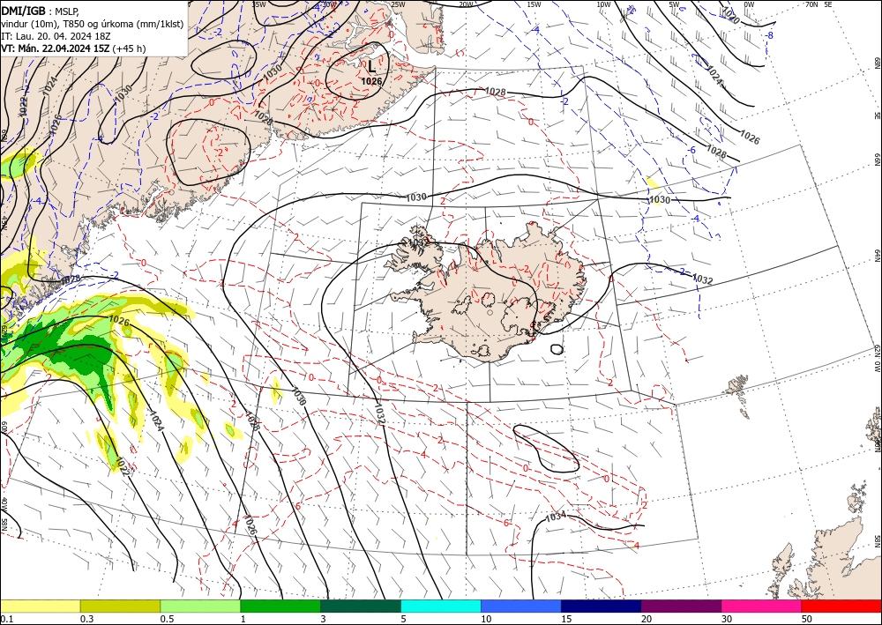Click the 1034 isobar label
This screenshot has height=625, width=882.
pos(557,517)
